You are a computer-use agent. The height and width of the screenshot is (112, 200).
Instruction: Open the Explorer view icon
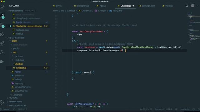click(x=2, y=16)
